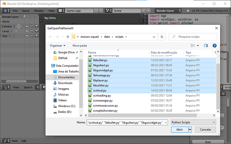Delete current Scene with X icon
This screenshot has width=231, height=144.
148,11
